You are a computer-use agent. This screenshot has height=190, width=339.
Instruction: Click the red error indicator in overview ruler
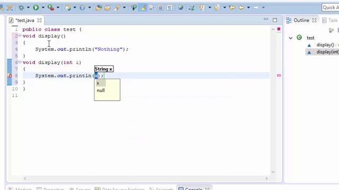pyautogui.click(x=279, y=29)
